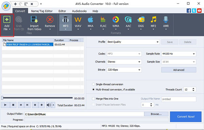Image resolution: width=204 pixels, height=130 pixels.
Task: Select WMA output format
Action: tap(116, 22)
